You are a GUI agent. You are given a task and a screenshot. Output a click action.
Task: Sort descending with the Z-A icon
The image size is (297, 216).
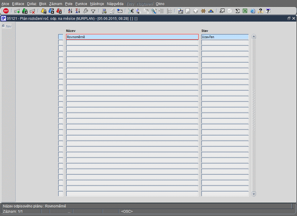click(78, 11)
